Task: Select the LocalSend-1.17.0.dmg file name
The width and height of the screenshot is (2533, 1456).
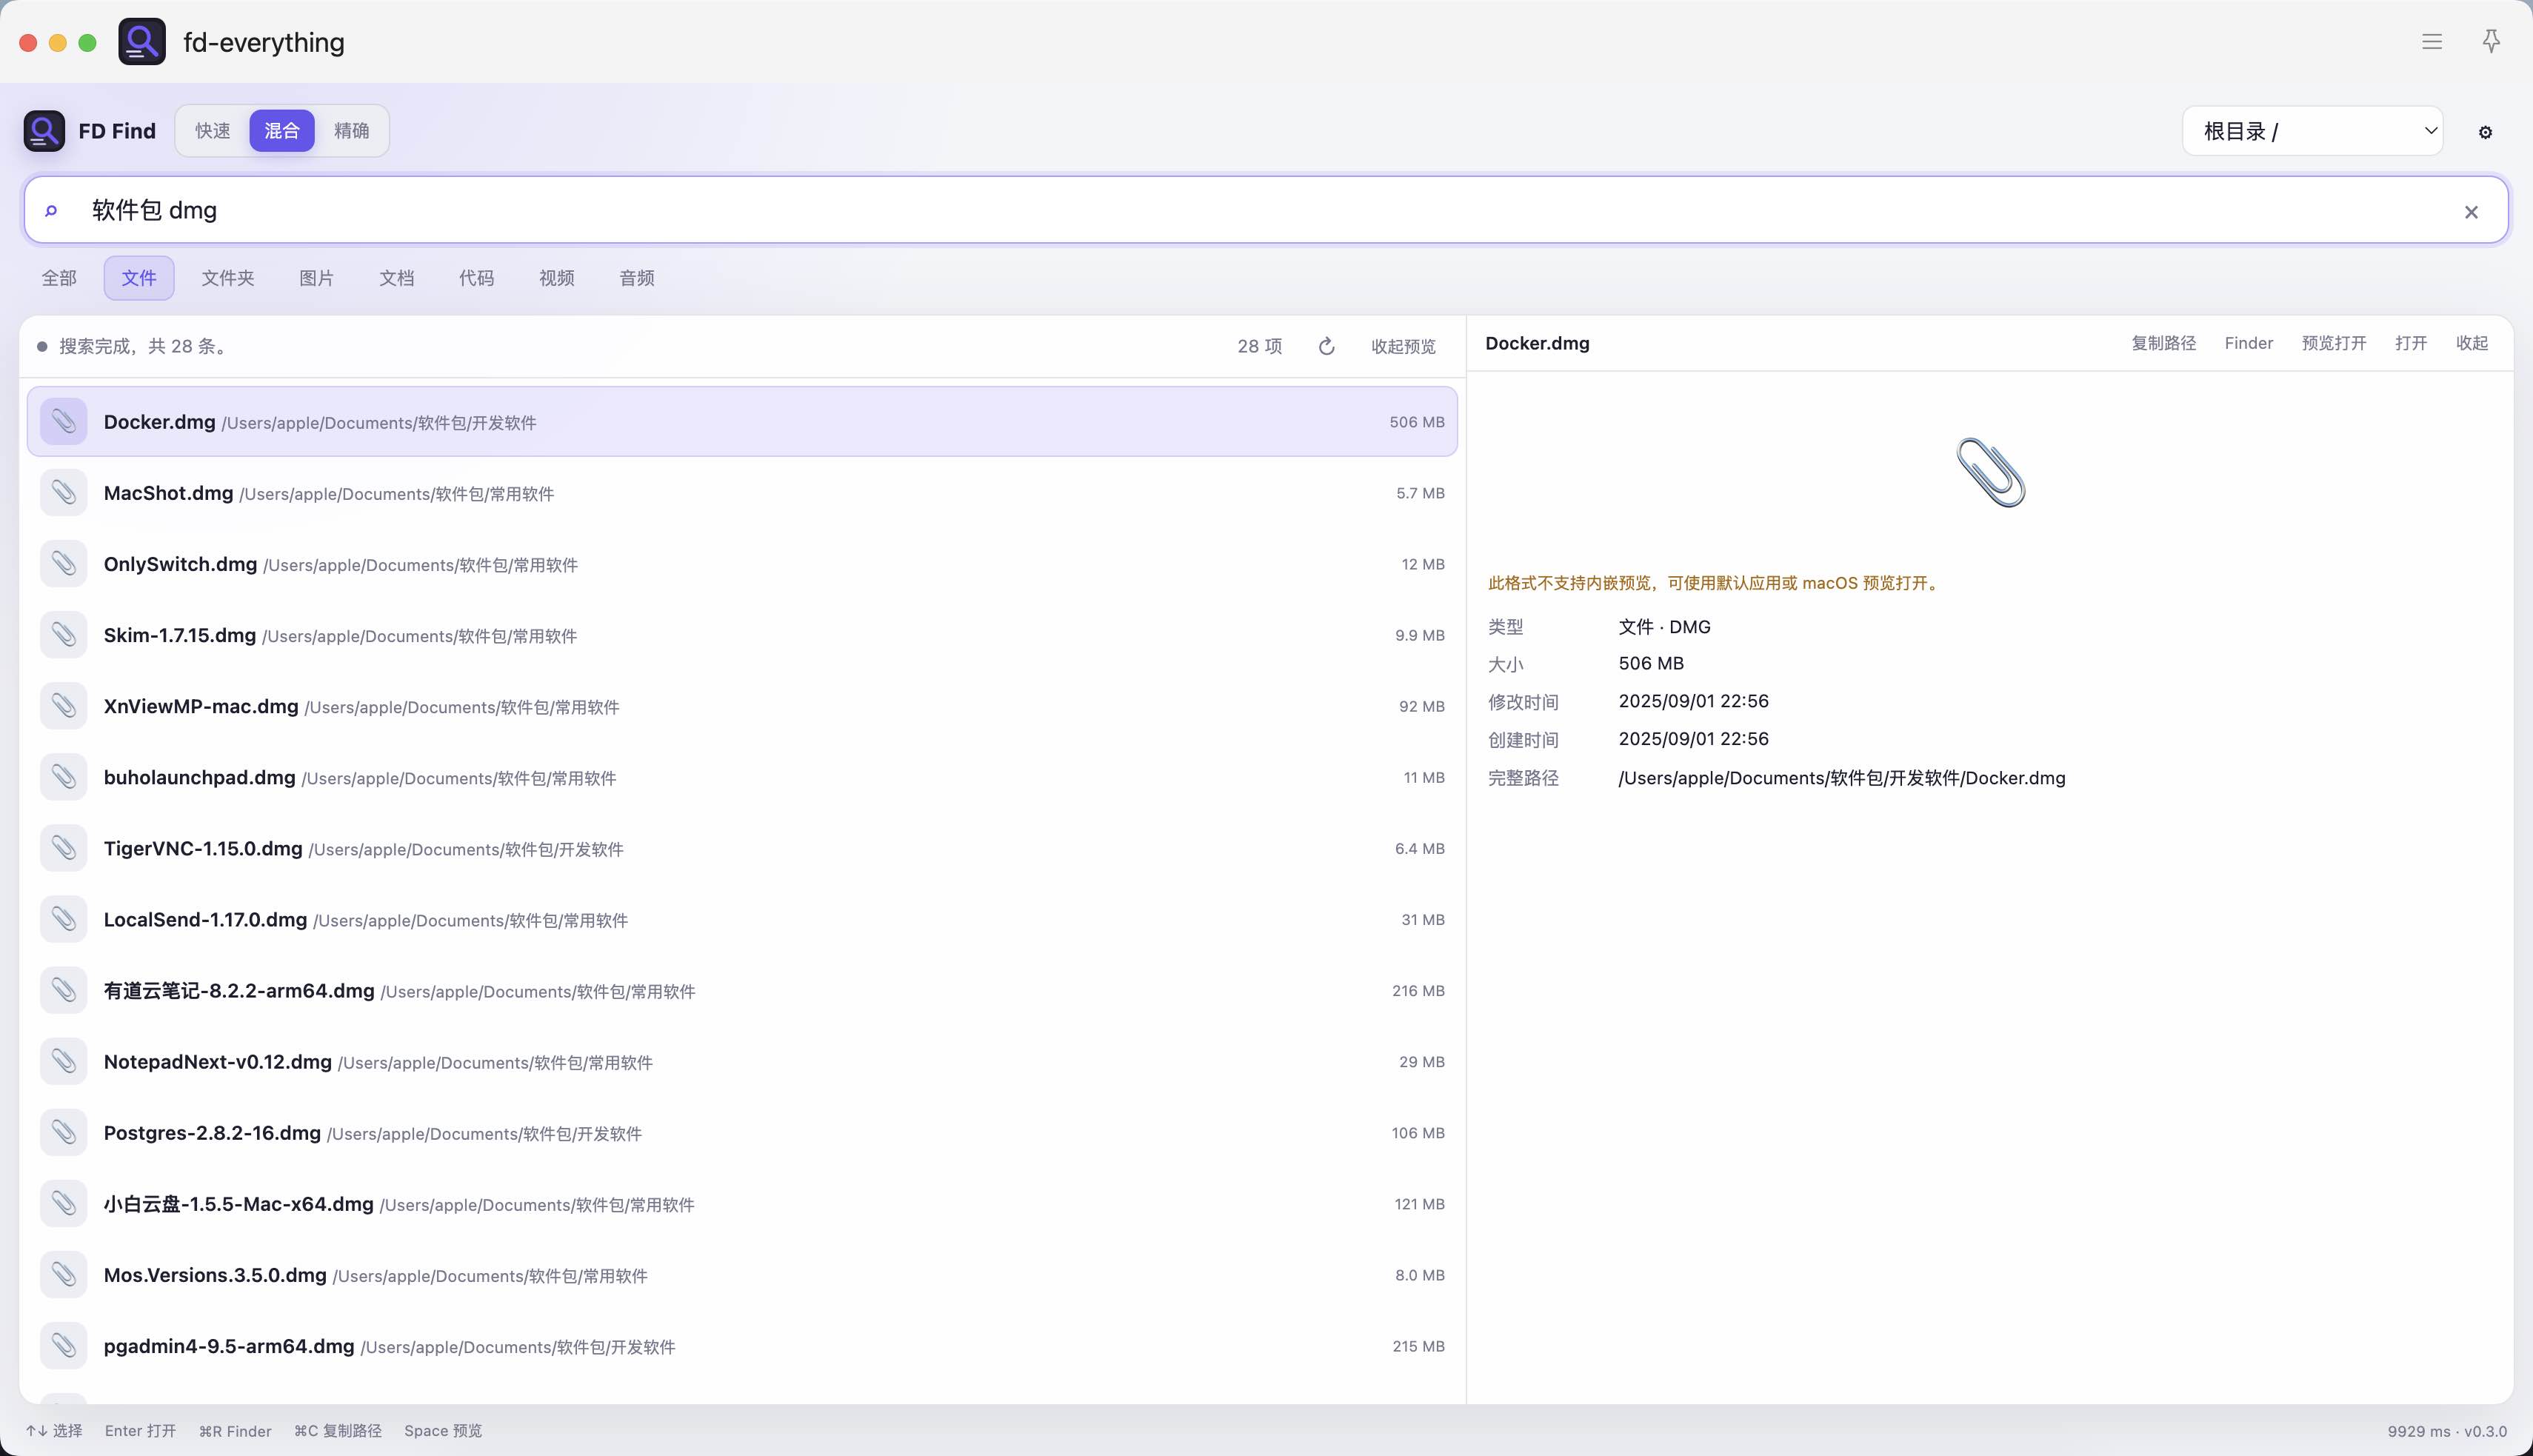Action: click(x=205, y=919)
